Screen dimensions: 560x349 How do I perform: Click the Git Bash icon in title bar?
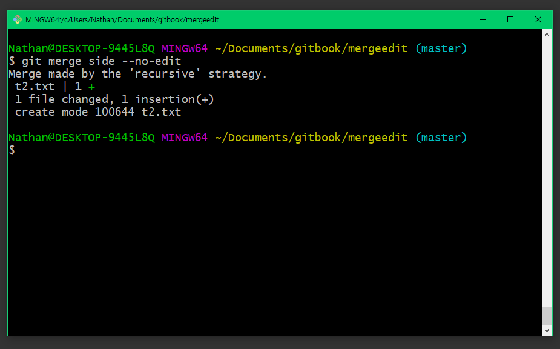coord(17,19)
